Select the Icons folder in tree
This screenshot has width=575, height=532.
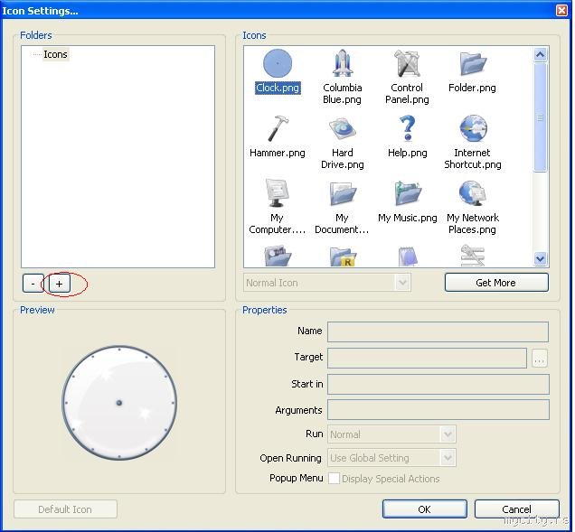coord(55,55)
